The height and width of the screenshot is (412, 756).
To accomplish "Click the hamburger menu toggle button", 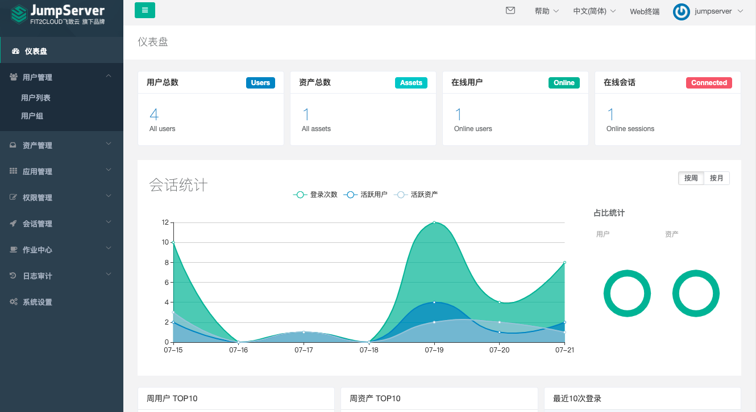I will click(x=145, y=10).
